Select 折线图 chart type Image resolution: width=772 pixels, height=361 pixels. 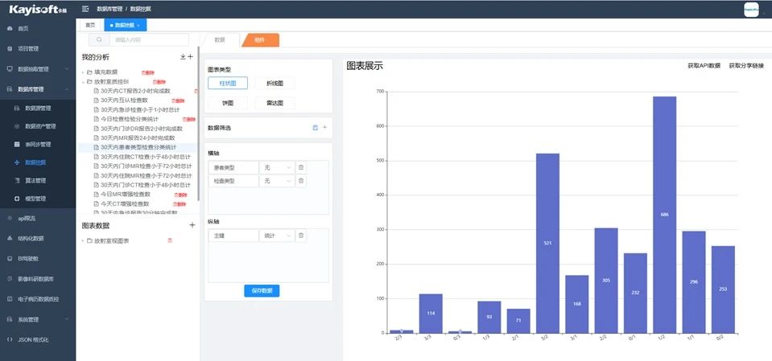[x=275, y=83]
